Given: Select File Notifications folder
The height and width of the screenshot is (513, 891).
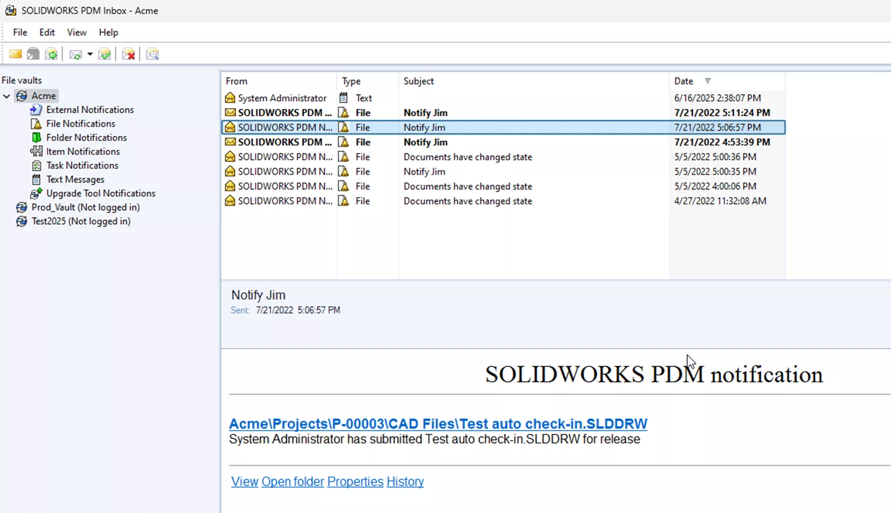Looking at the screenshot, I should [81, 124].
